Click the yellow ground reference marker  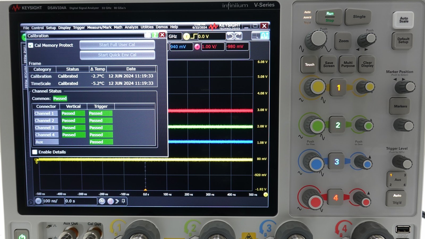click(36, 160)
